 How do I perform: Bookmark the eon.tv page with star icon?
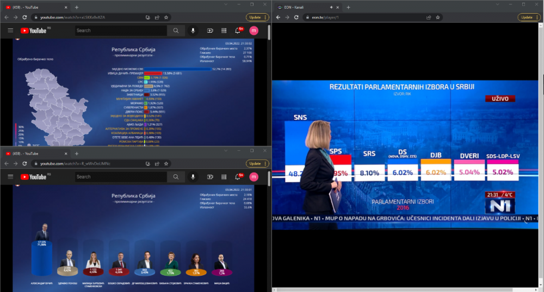tap(438, 17)
